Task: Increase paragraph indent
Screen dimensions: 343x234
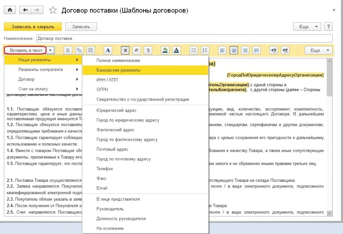Action: pos(274,50)
